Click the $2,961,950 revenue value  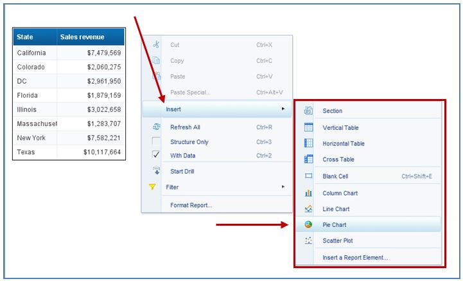click(x=104, y=81)
